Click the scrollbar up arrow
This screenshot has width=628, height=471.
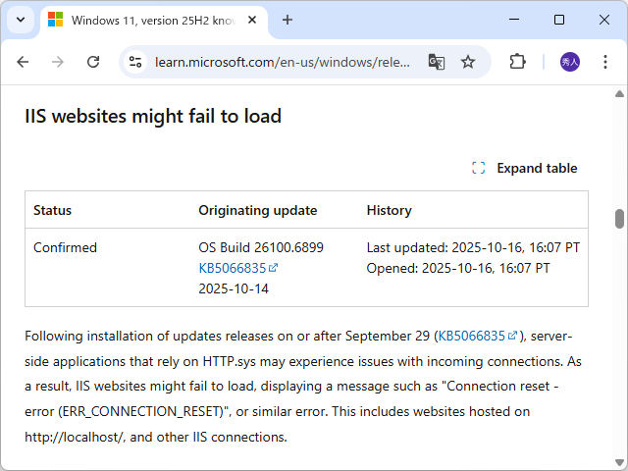tap(619, 94)
